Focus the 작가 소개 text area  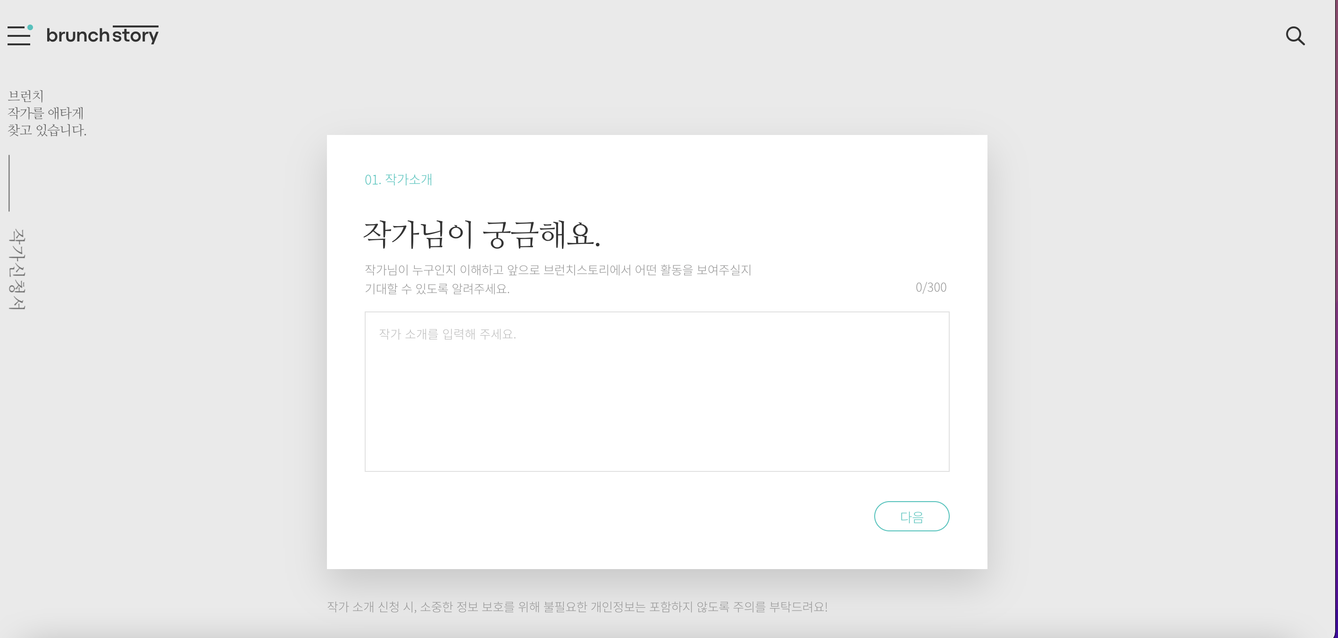[x=657, y=391]
